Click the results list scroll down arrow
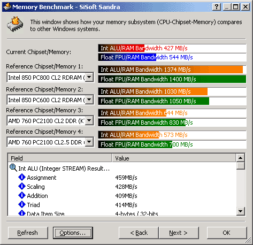253x245 pixels. [x=240, y=211]
